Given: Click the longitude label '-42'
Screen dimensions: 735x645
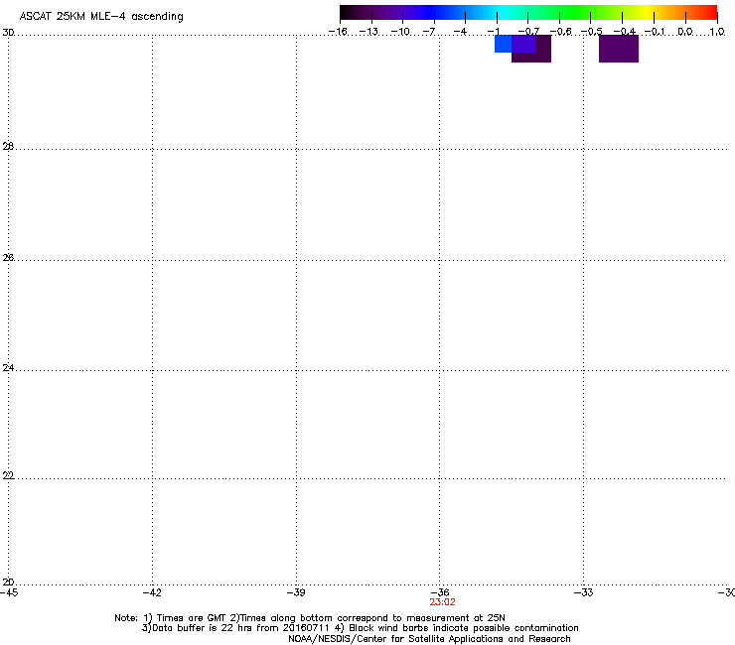Looking at the screenshot, I should click(x=152, y=592).
